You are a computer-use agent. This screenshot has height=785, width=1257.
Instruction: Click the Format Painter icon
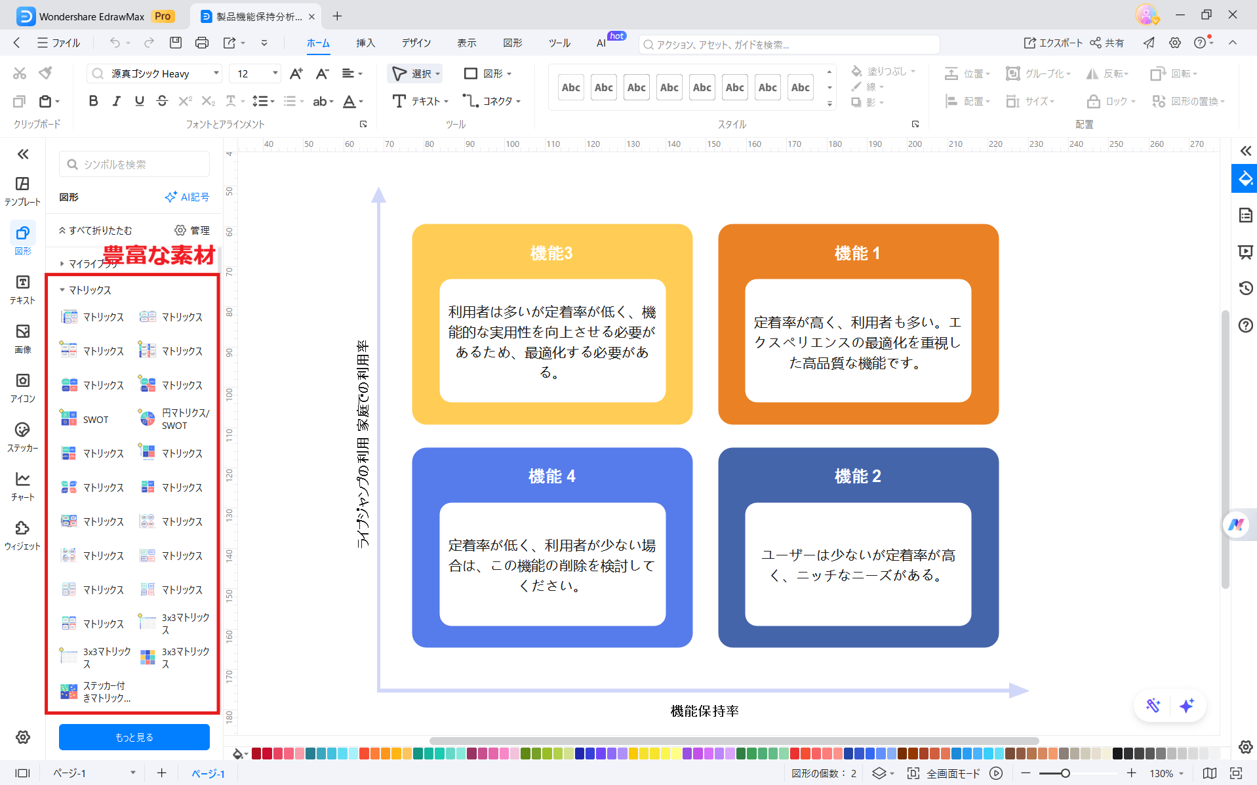pos(45,73)
